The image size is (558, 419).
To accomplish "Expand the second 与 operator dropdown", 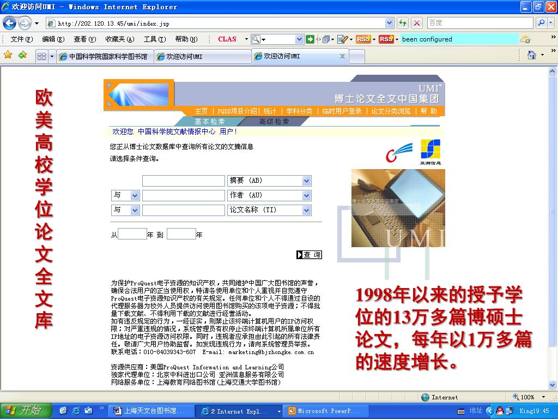I will [x=135, y=210].
